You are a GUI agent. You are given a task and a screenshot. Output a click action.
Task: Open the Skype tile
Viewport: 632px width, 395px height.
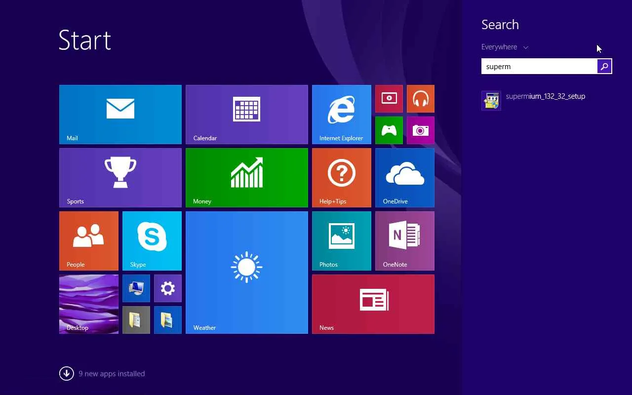(x=152, y=241)
